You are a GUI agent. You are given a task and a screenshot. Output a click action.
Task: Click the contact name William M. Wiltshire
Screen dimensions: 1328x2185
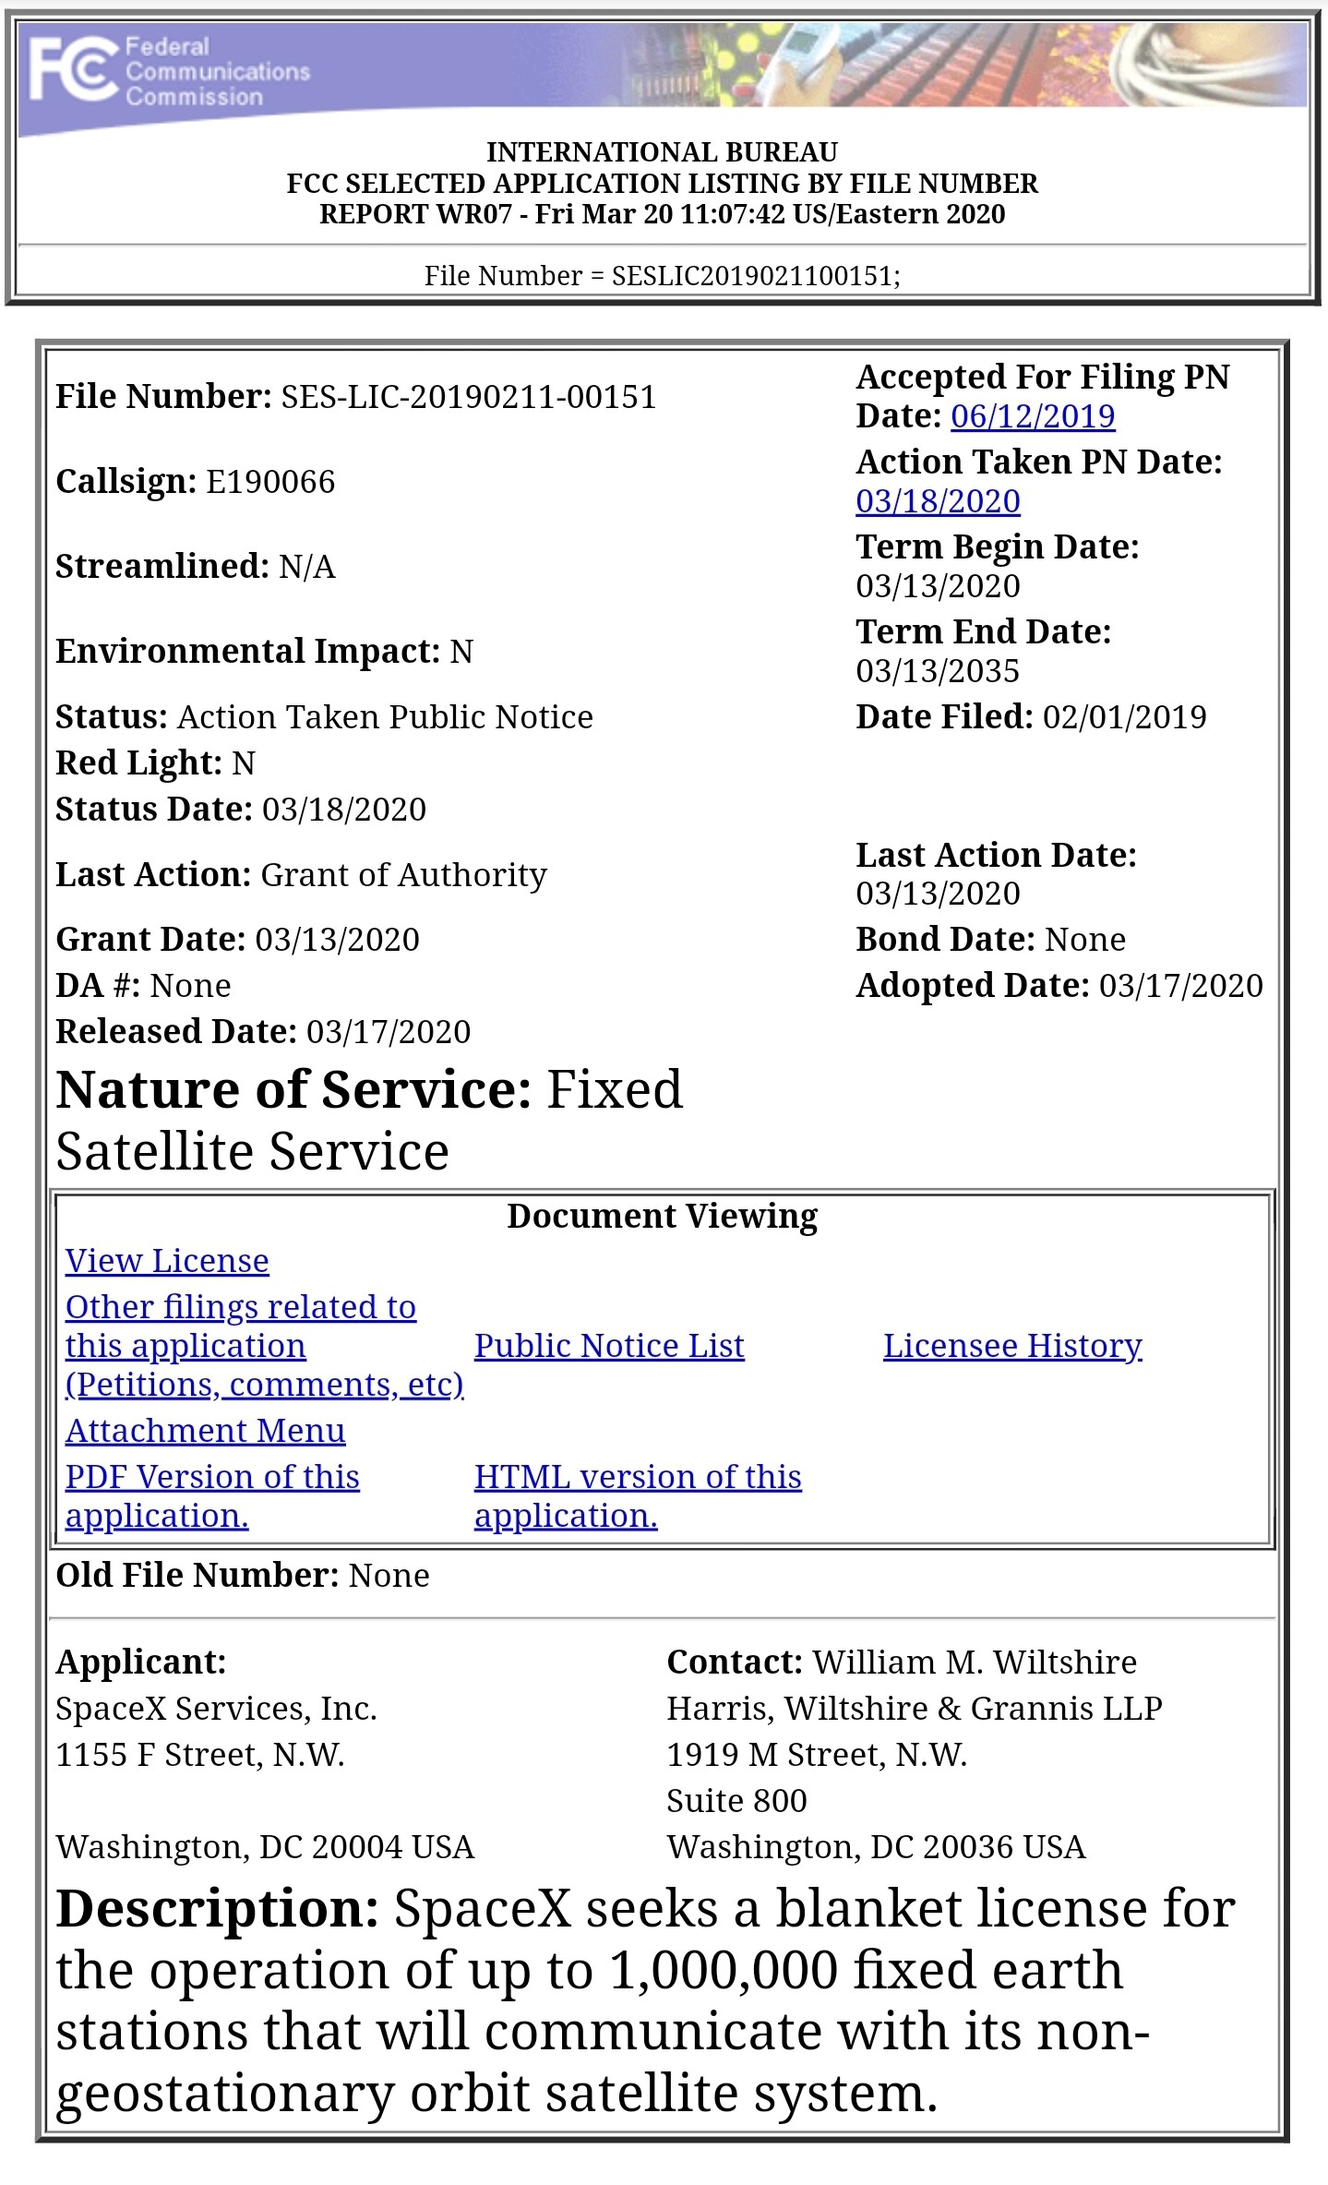974,1663
